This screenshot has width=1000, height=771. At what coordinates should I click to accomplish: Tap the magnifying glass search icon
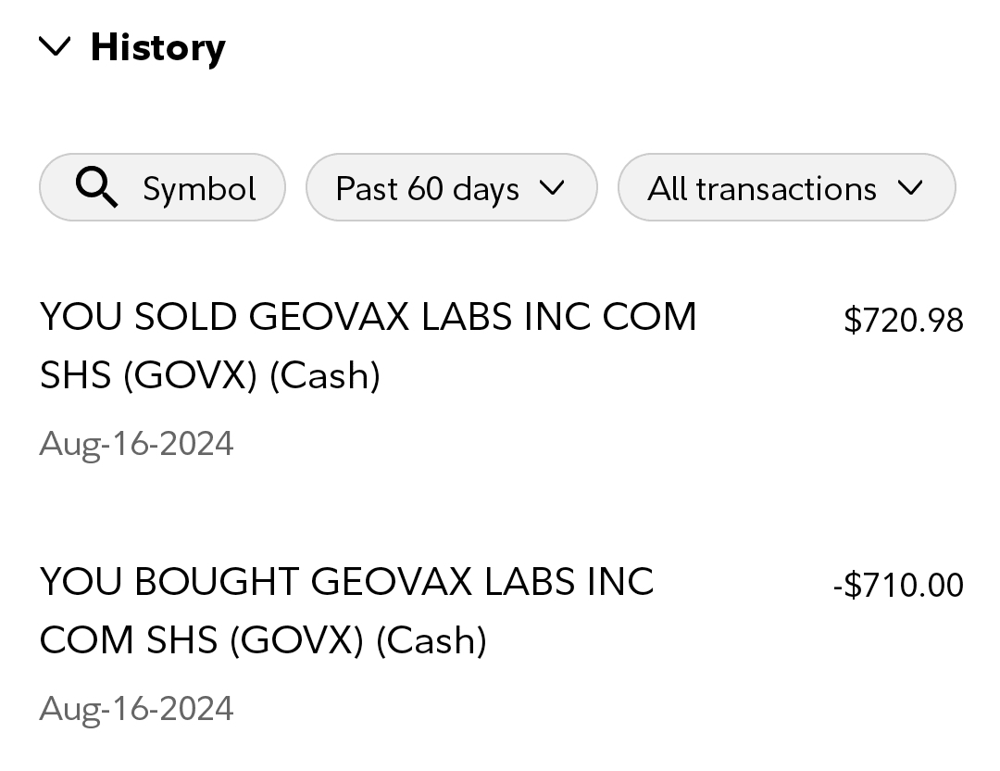click(x=95, y=188)
